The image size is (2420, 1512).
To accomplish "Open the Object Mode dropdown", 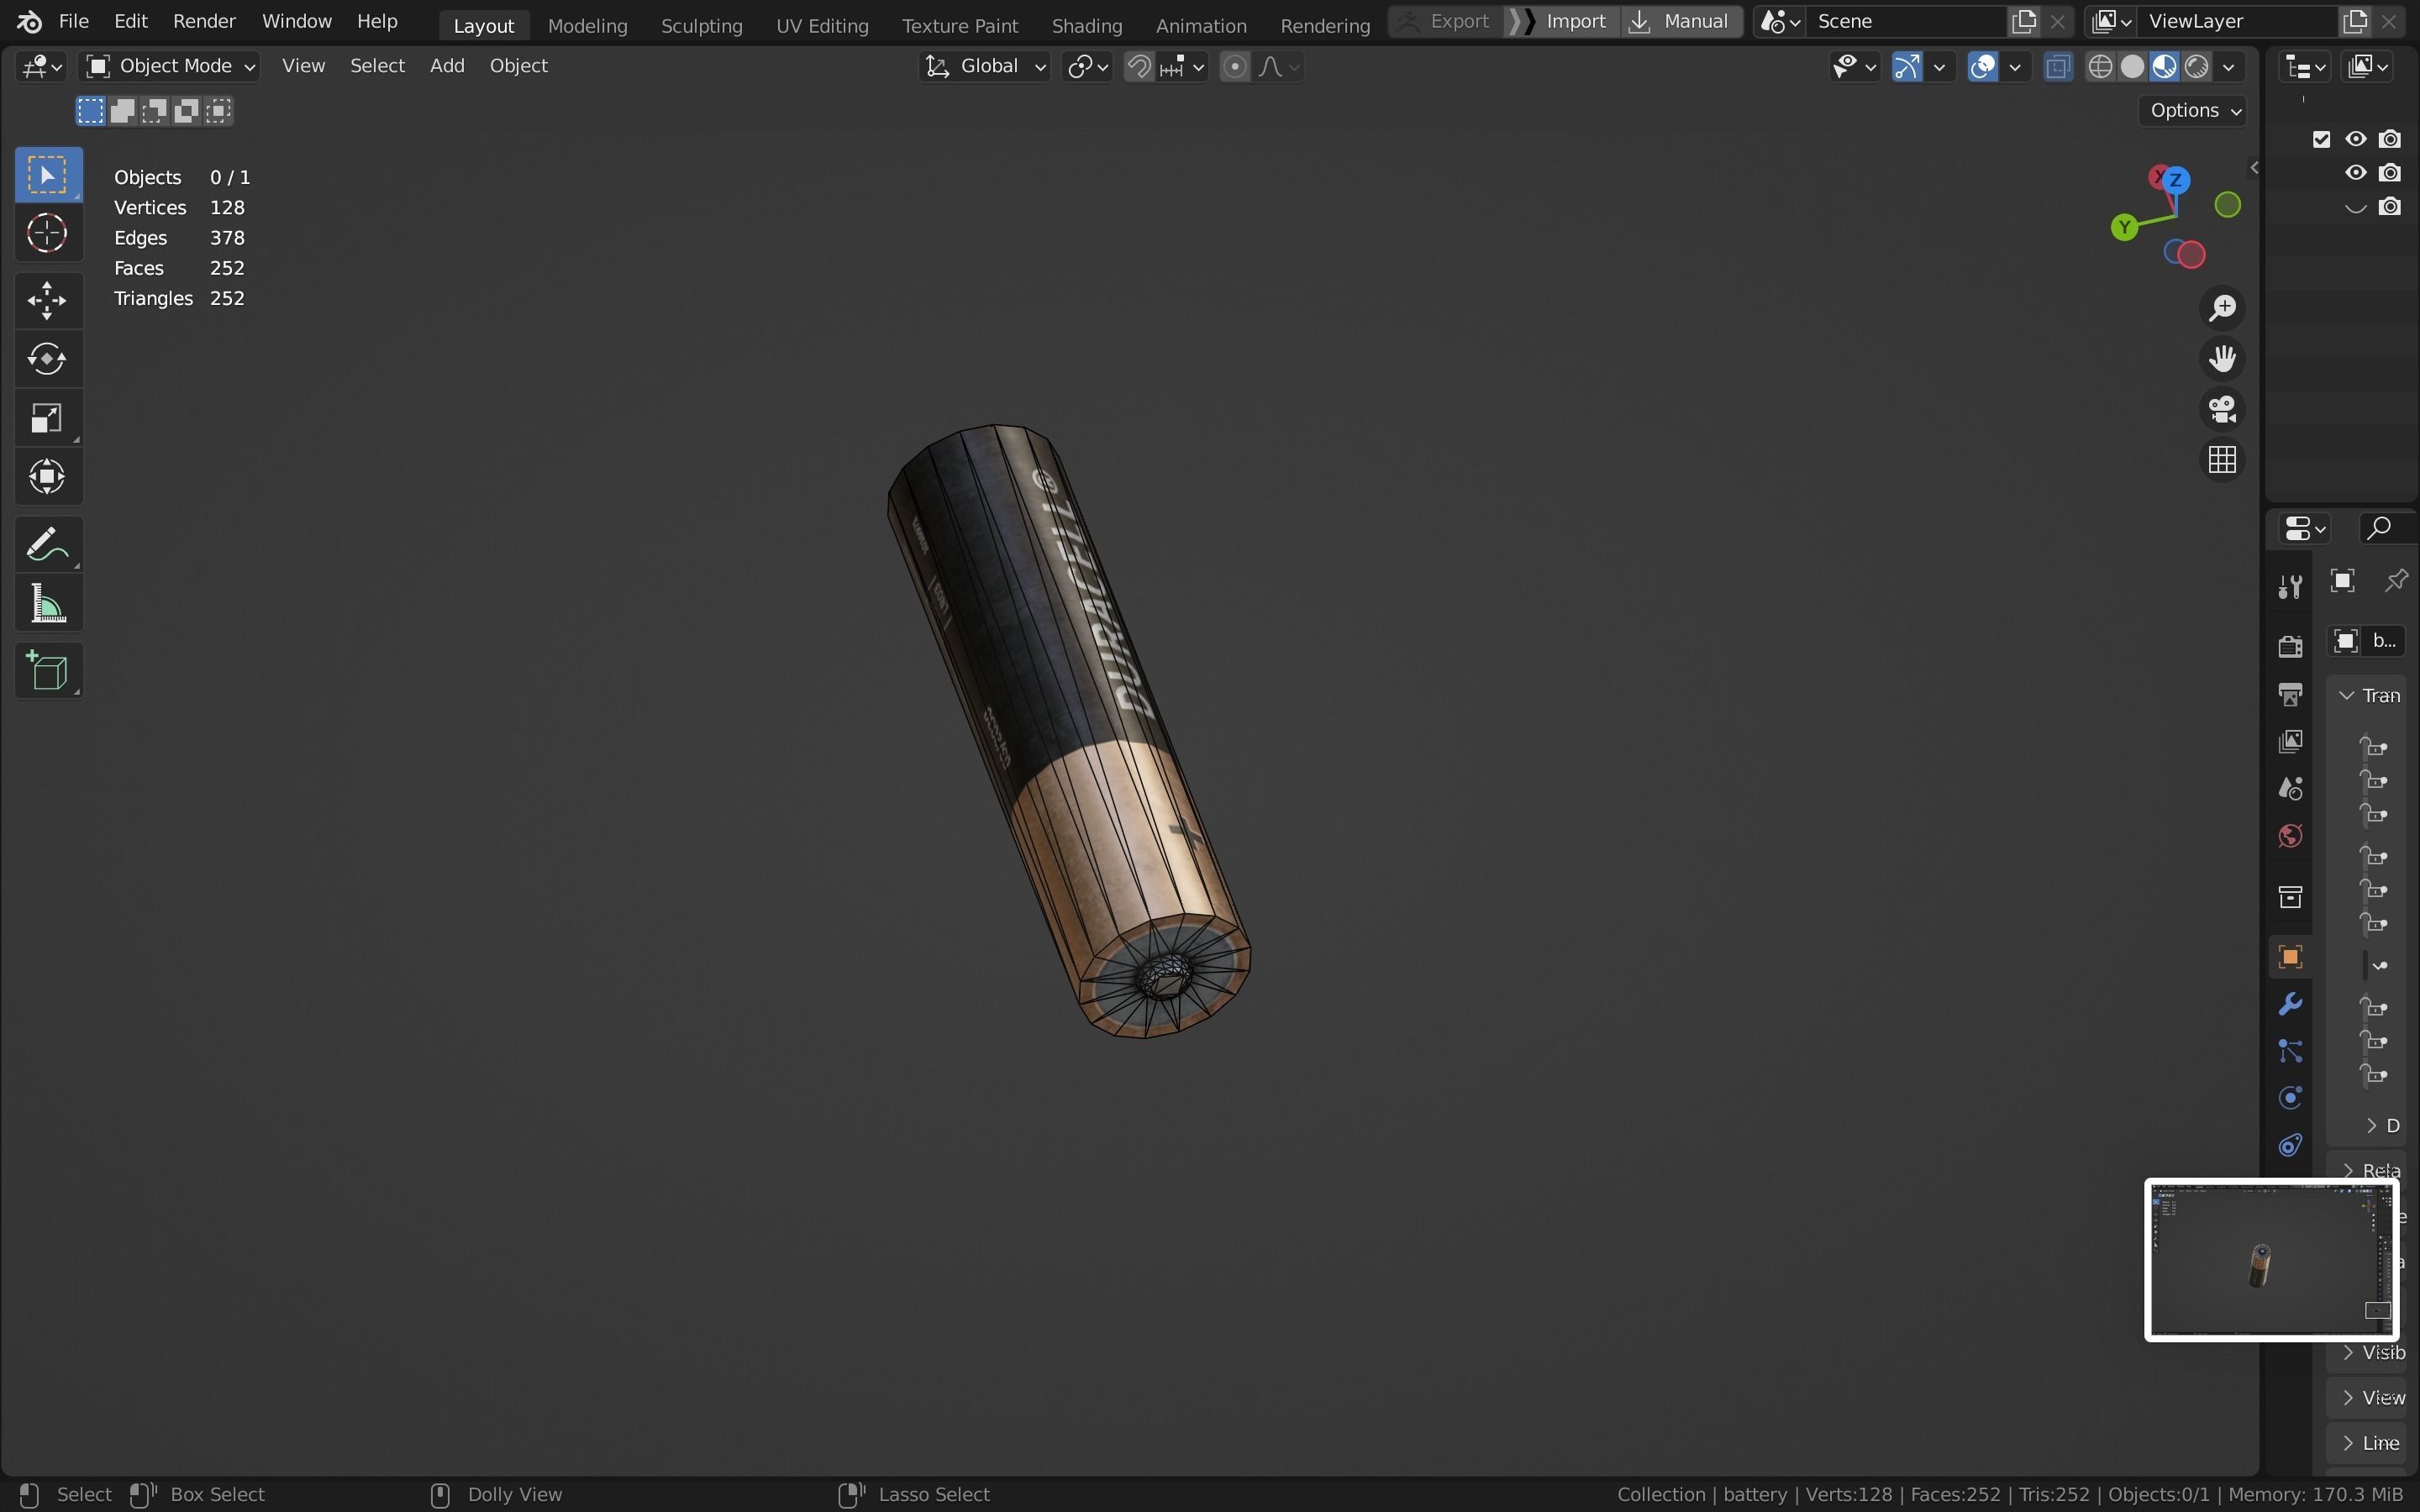I will (x=170, y=67).
